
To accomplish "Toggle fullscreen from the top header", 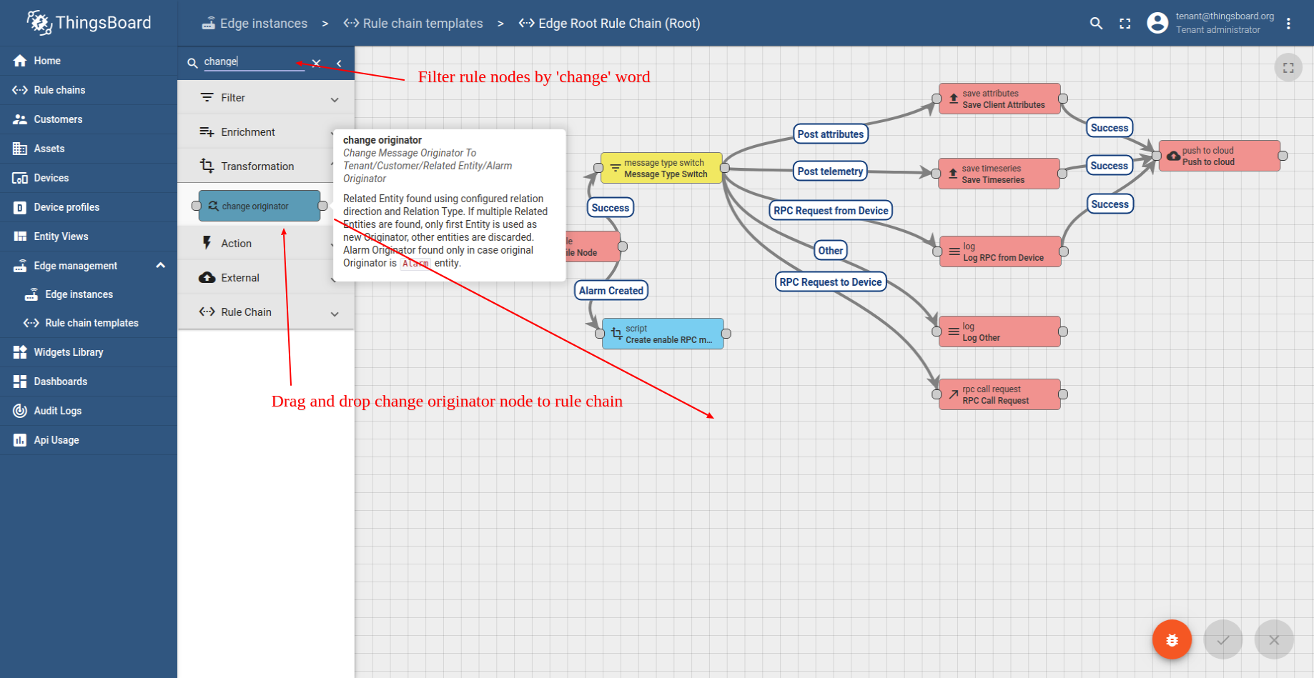I will (1125, 24).
